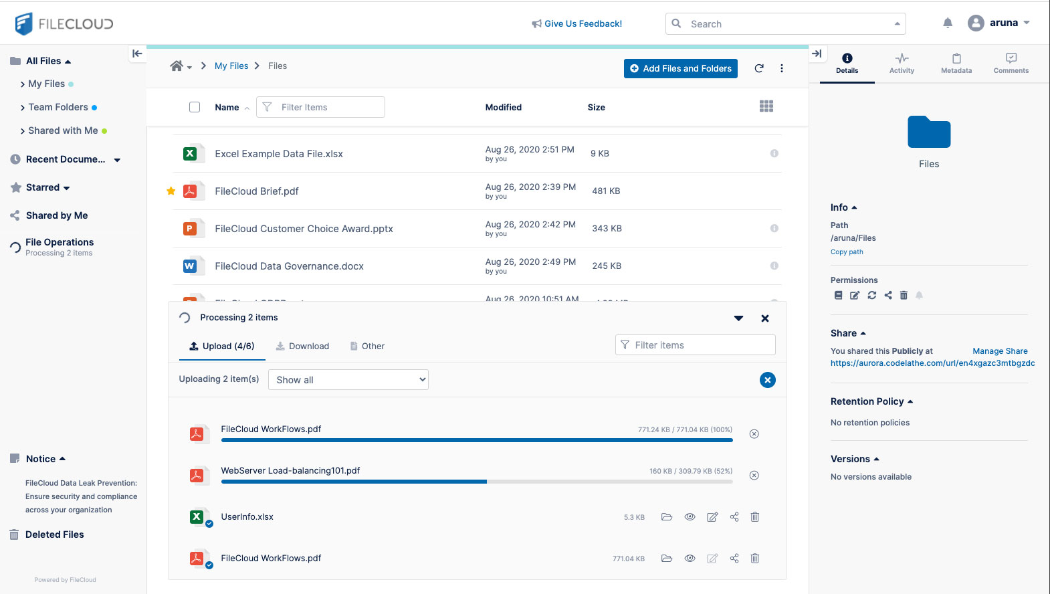The width and height of the screenshot is (1050, 594).
Task: Toggle the select all files checkbox
Action: (x=195, y=107)
